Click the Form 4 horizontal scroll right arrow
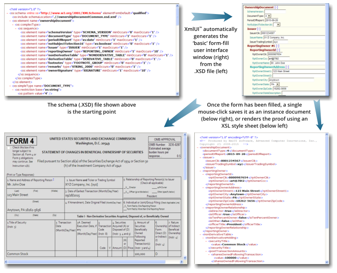The height and width of the screenshot is (273, 337). [x=182, y=262]
